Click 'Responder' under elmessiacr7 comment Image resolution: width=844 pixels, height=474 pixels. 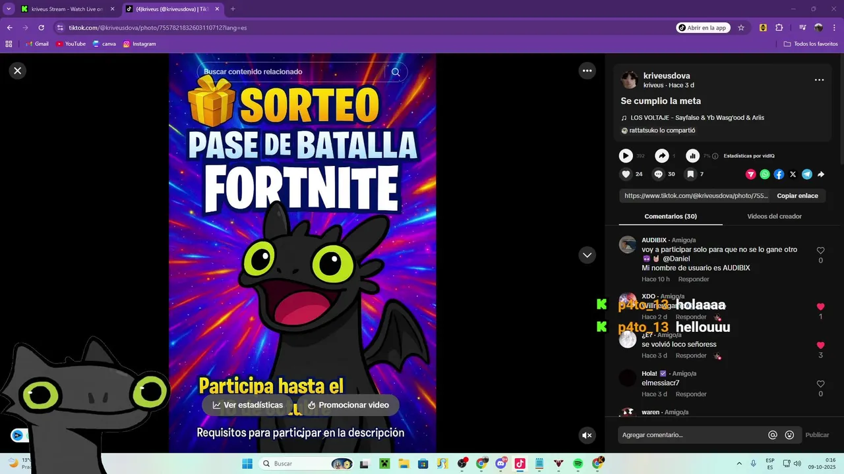[691, 394]
